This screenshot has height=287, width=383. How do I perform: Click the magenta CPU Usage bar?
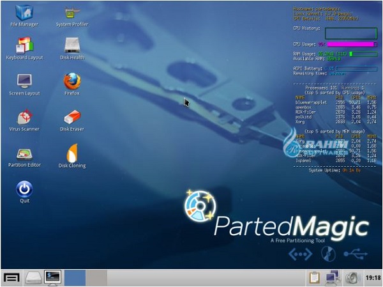pyautogui.click(x=352, y=44)
